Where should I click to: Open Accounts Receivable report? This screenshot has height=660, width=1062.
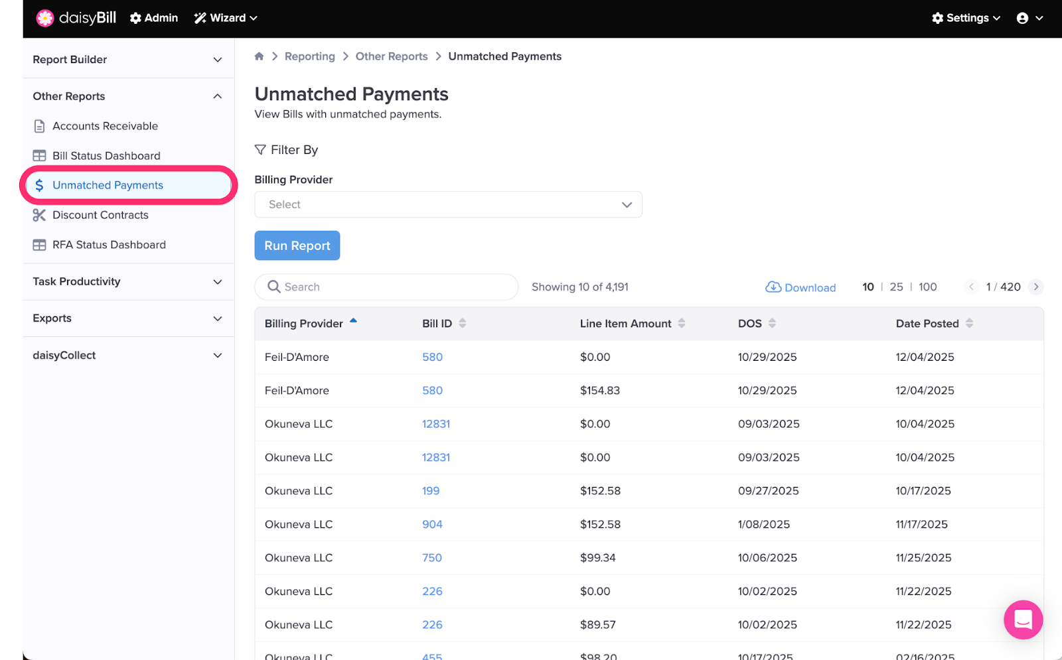click(105, 126)
